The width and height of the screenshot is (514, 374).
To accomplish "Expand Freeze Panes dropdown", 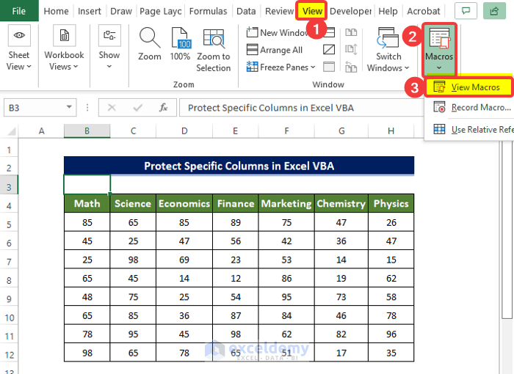I will 313,67.
